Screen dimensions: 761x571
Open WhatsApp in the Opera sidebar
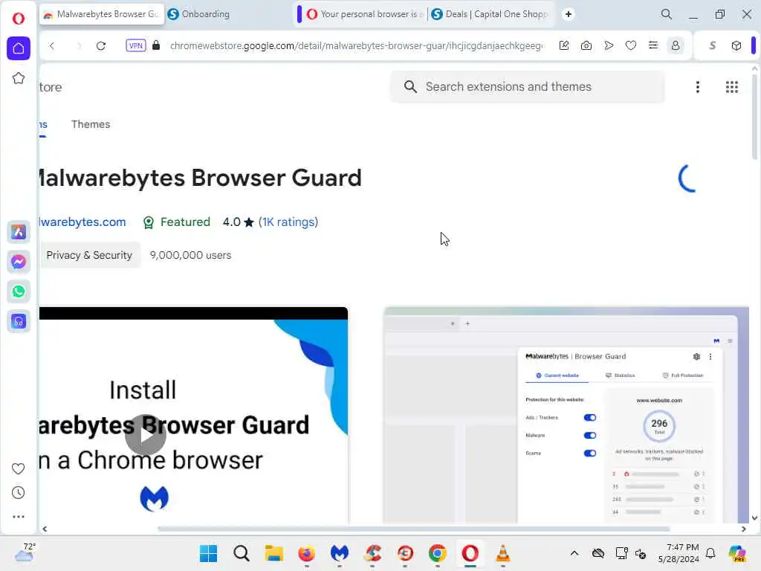click(19, 291)
